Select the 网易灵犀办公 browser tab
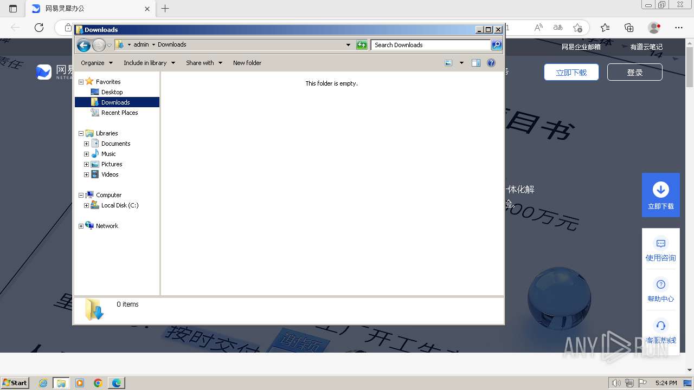 coord(91,9)
